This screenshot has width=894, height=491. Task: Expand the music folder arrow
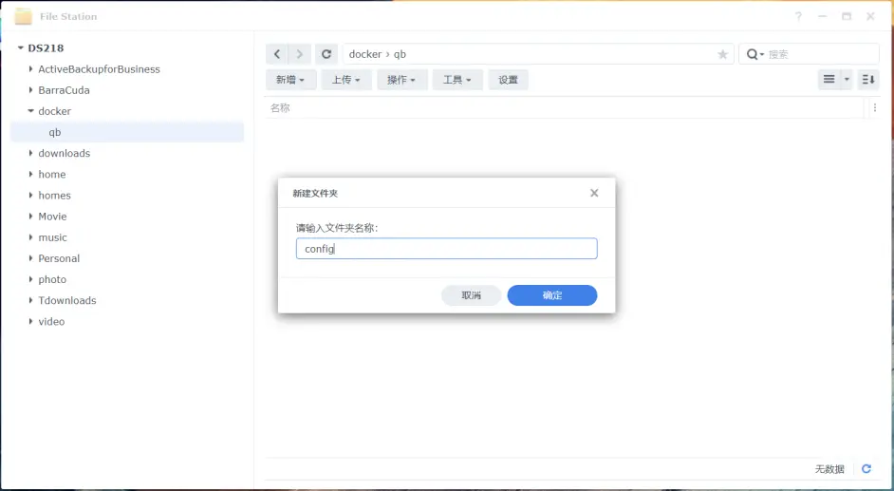[30, 237]
